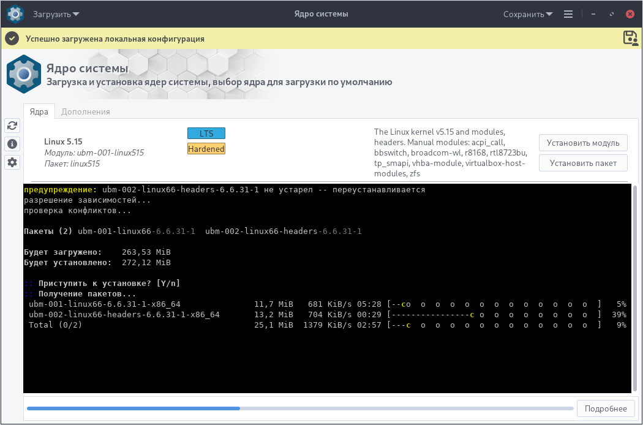The image size is (643, 425).
Task: Click the 'Total (0/2)' terminal row
Action: (327, 325)
